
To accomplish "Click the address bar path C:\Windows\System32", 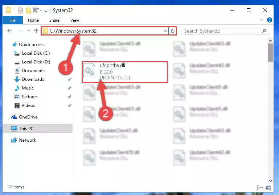I will [x=73, y=31].
